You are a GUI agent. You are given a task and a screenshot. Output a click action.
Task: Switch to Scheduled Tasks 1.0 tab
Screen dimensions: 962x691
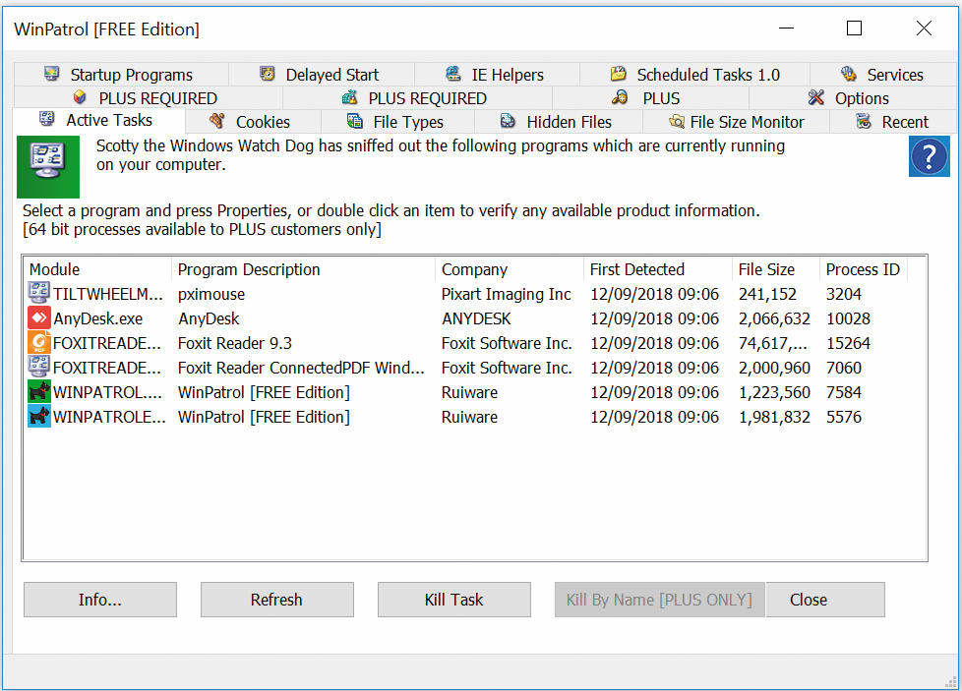694,74
